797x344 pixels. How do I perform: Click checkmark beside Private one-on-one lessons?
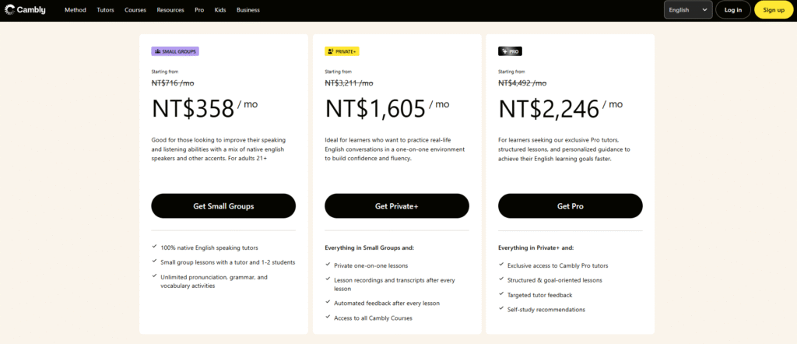click(328, 265)
